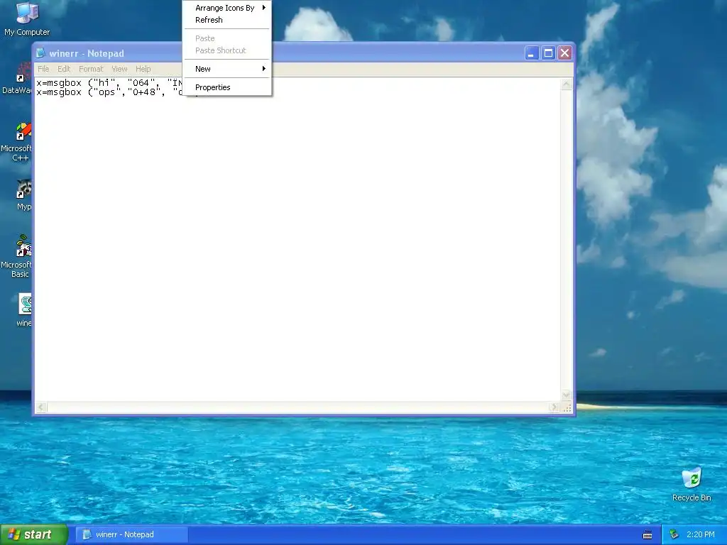Open Notepad's Help menu
Screen dimensions: 727x545
pyautogui.click(x=143, y=69)
